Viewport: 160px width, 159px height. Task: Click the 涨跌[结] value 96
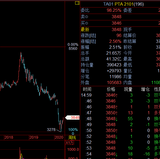point(119,35)
